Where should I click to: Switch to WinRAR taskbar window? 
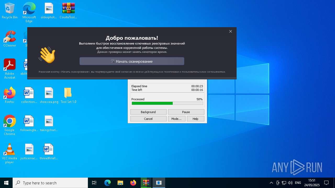tap(146, 183)
